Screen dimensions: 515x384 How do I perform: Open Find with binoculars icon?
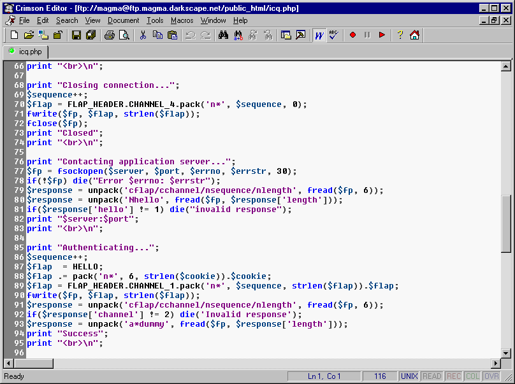(x=223, y=35)
